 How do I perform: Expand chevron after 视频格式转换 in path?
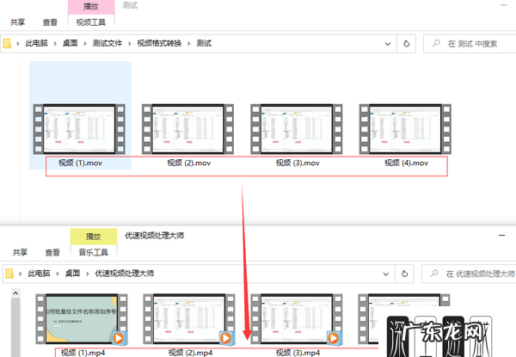189,43
